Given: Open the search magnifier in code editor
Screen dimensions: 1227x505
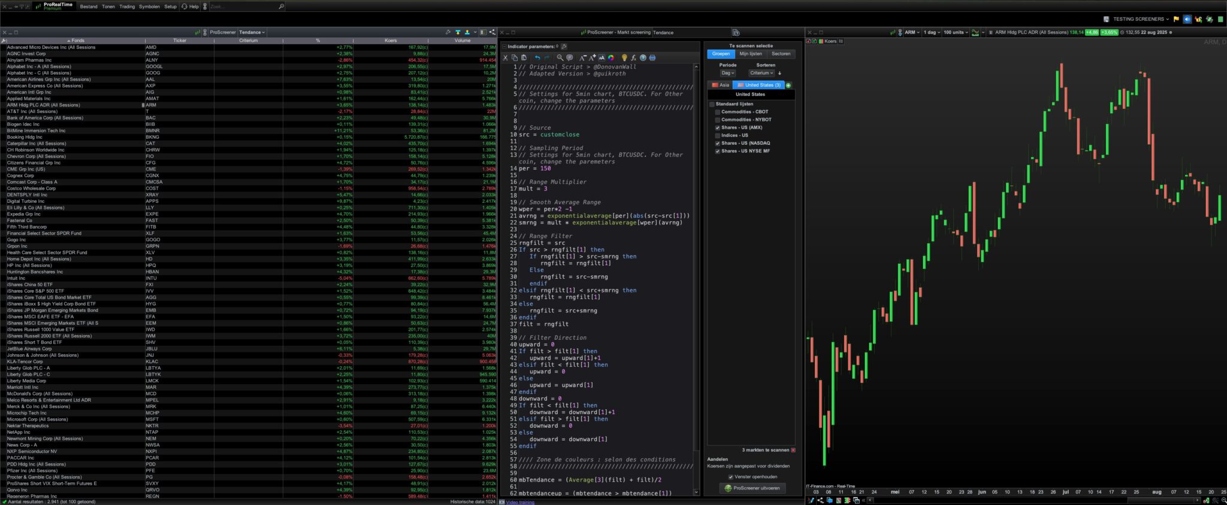Looking at the screenshot, I should coord(560,58).
